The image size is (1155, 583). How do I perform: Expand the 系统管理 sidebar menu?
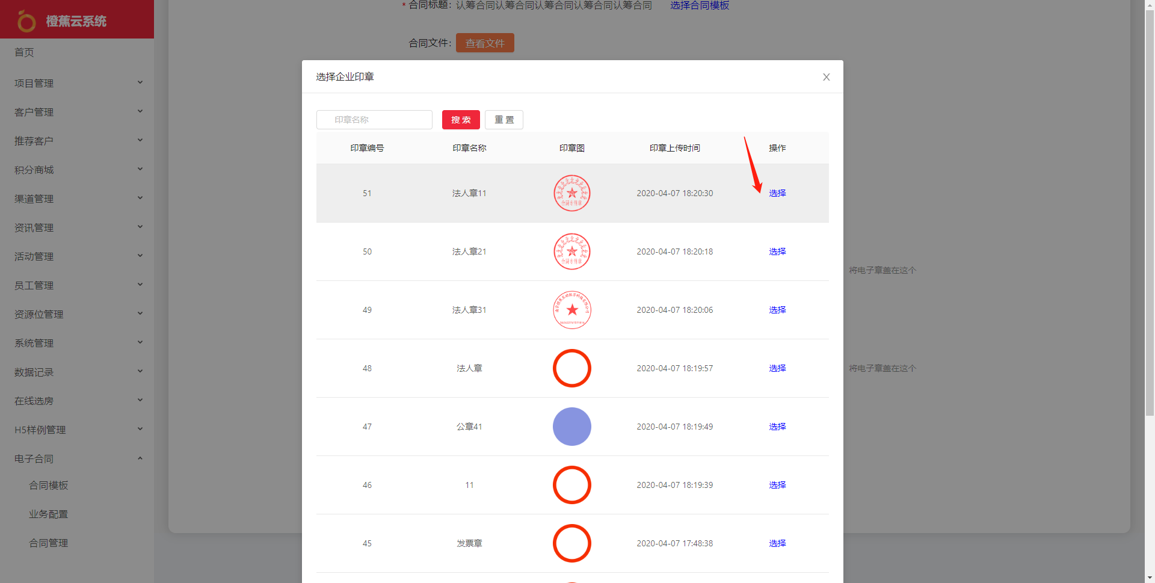[x=77, y=343]
